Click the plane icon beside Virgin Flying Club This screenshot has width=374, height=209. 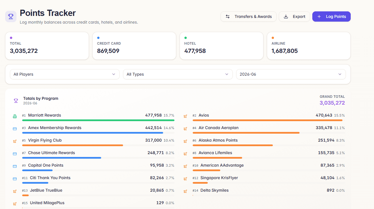point(15,141)
